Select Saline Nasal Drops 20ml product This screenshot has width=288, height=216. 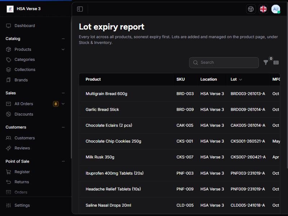pyautogui.click(x=108, y=205)
